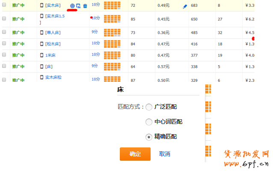The image size is (273, 173).
Task: Confirm with the orange 确定 button
Action: point(135,154)
